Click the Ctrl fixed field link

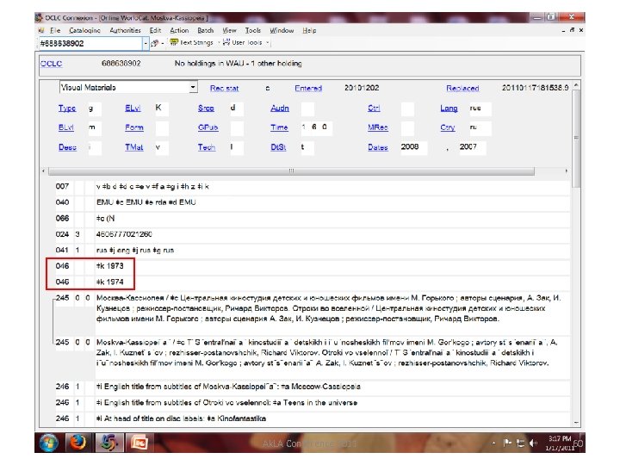[x=374, y=108]
